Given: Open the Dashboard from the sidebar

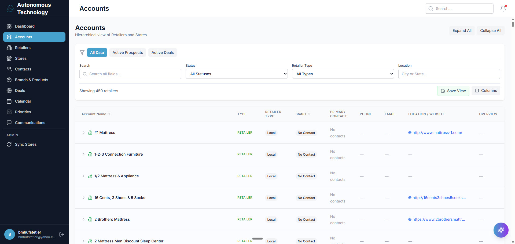Looking at the screenshot, I should (x=25, y=26).
